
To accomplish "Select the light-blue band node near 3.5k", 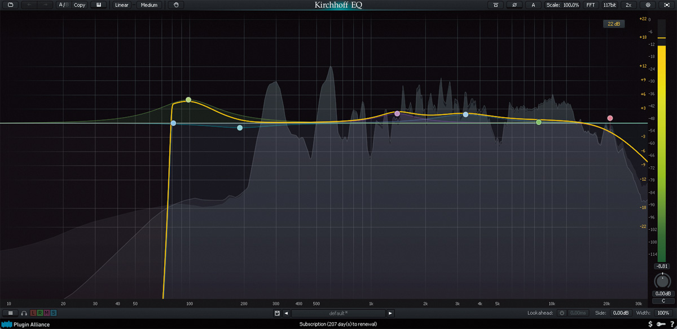I will click(x=465, y=114).
